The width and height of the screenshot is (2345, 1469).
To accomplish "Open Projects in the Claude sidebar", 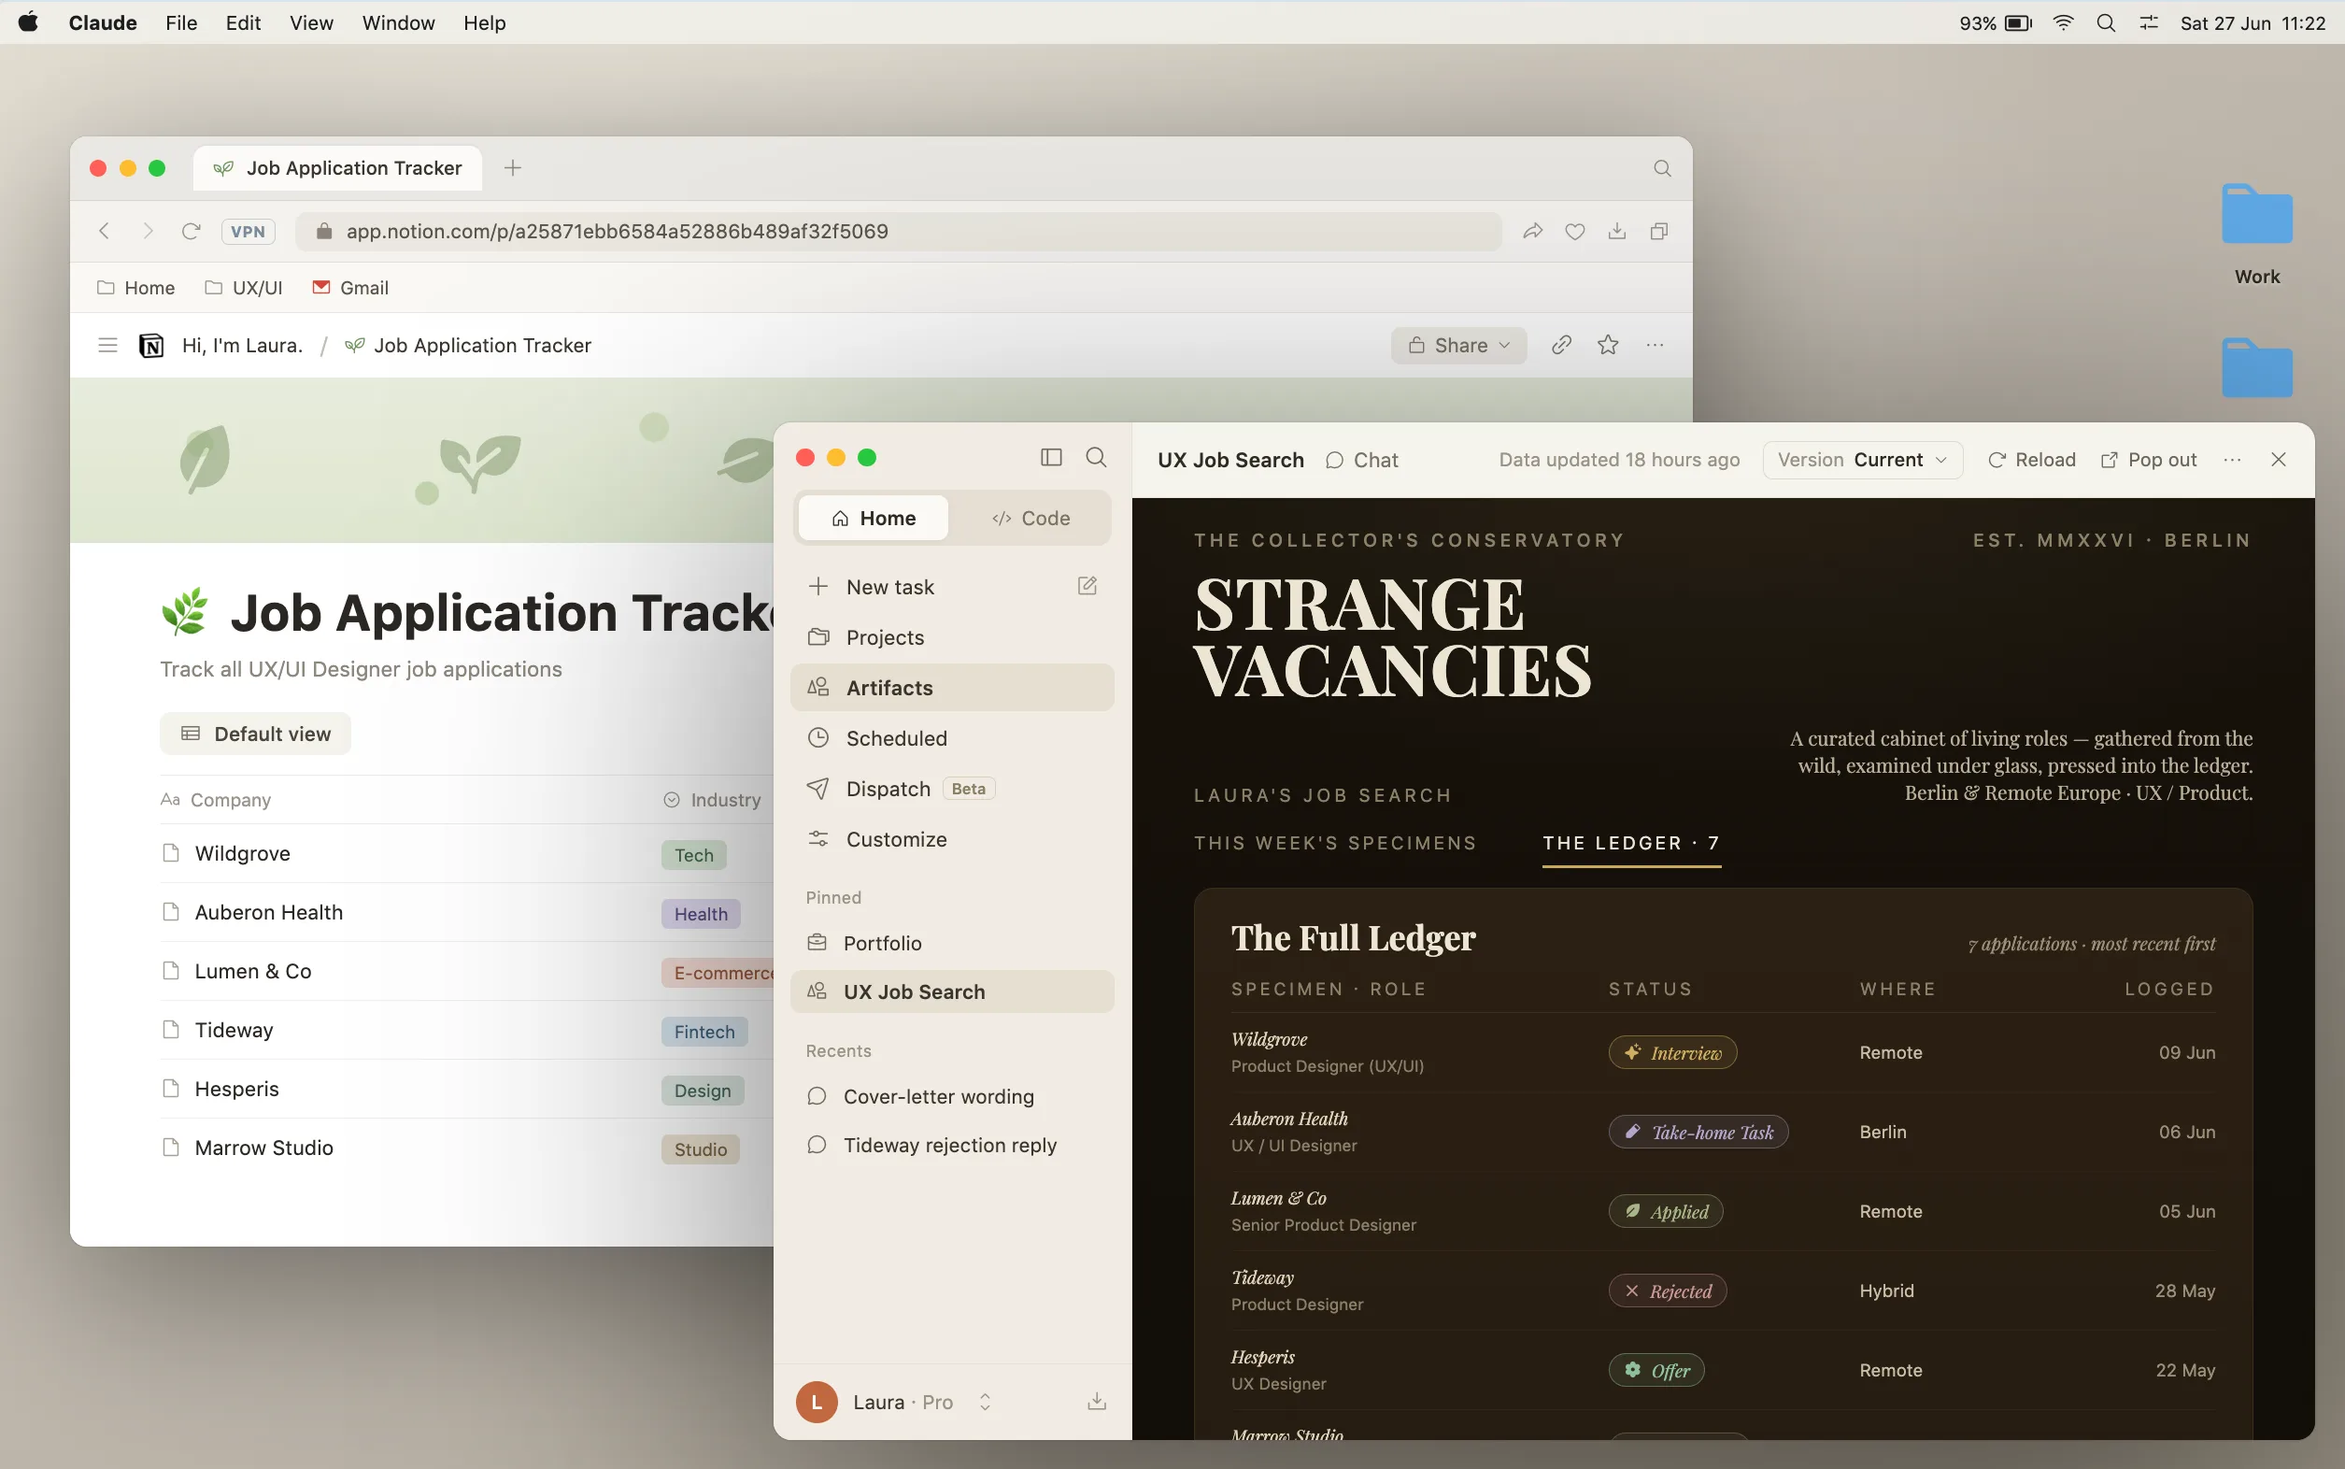I will click(x=952, y=637).
